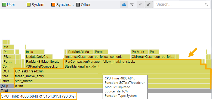Click the reset zoom arrow icon

(x=149, y=4)
